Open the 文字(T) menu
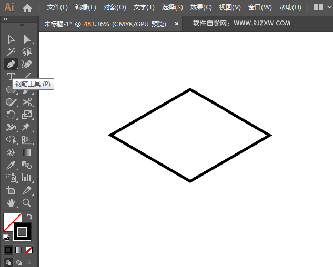Viewport: 333px width, 267px height. point(144,8)
